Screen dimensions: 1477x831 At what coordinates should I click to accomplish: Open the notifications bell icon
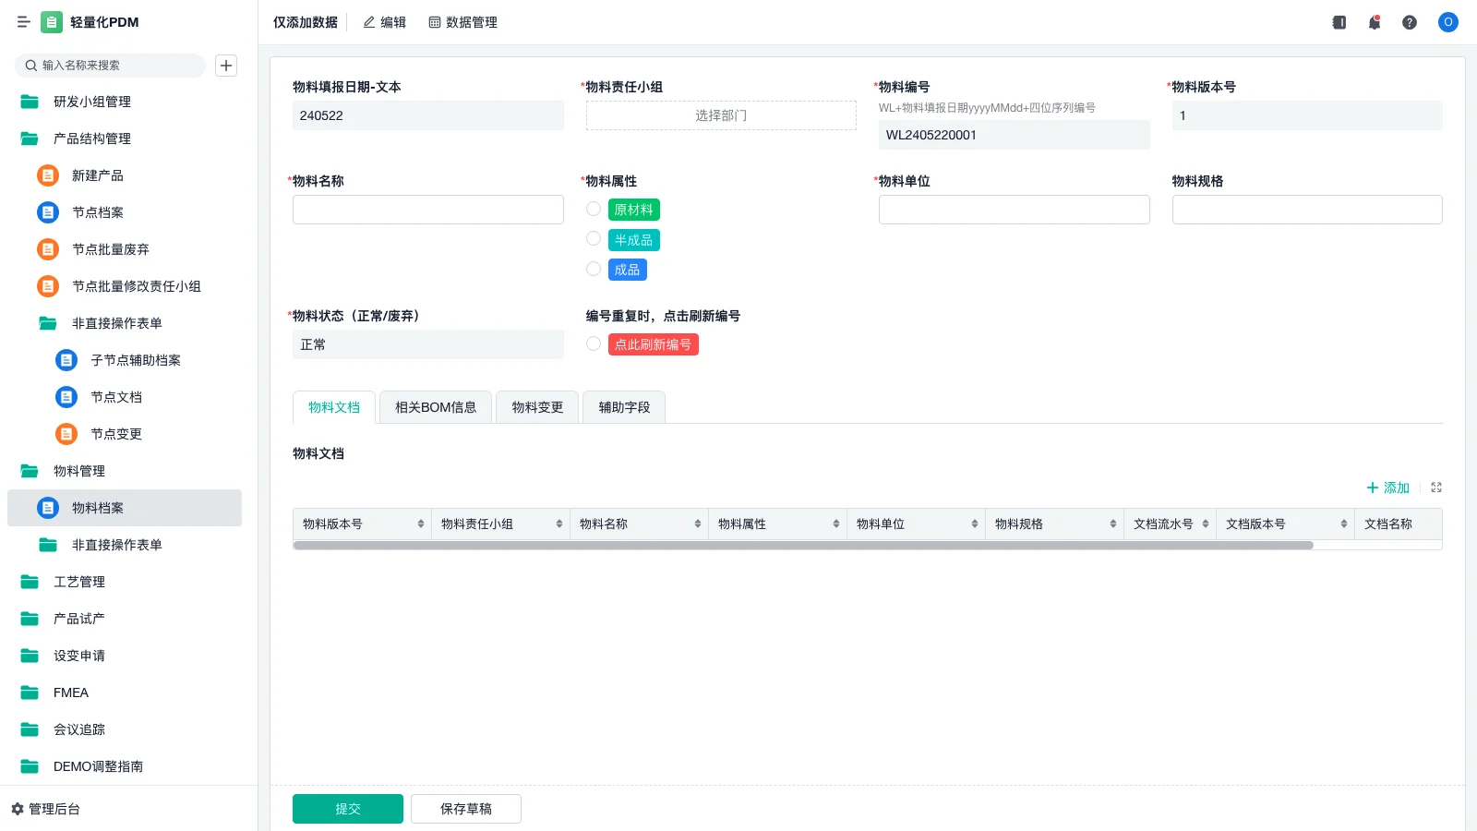[1375, 22]
